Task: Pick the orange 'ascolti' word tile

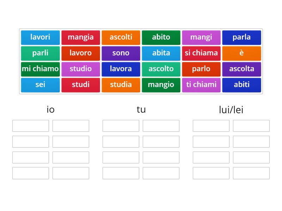Action: [121, 37]
